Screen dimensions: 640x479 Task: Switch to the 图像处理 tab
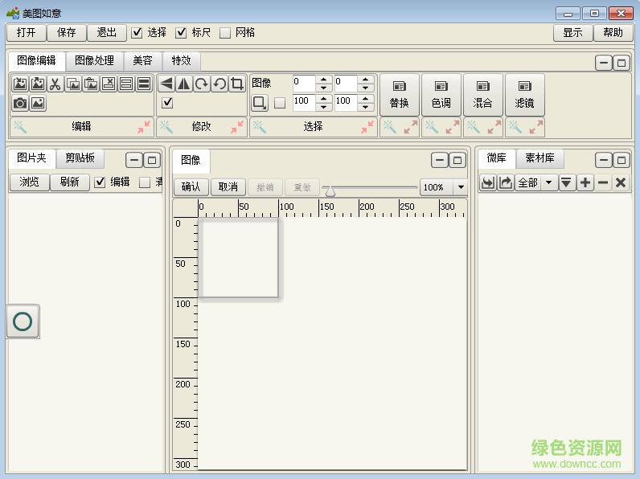click(94, 60)
